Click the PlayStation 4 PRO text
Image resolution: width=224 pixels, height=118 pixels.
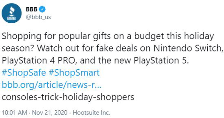(x=38, y=60)
